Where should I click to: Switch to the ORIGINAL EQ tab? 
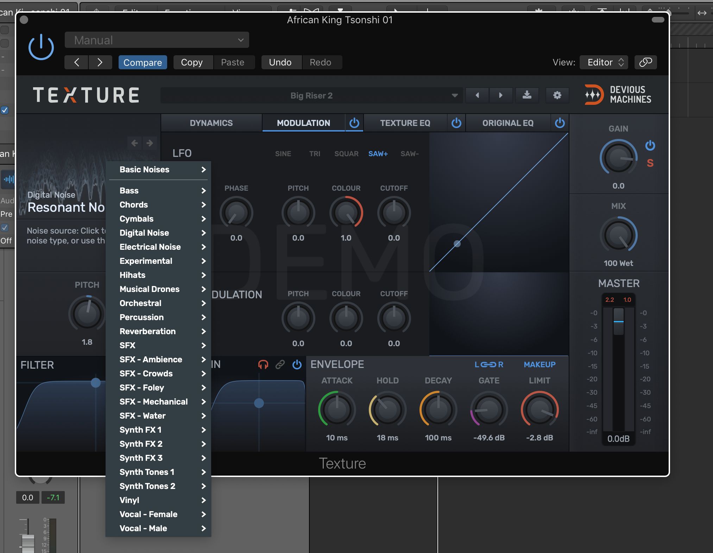[508, 123]
